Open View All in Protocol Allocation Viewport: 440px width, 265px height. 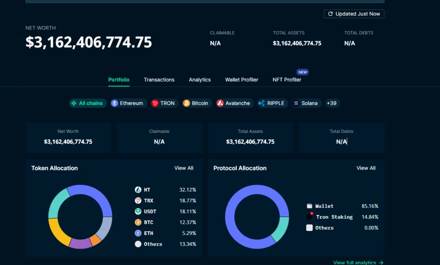coord(366,168)
